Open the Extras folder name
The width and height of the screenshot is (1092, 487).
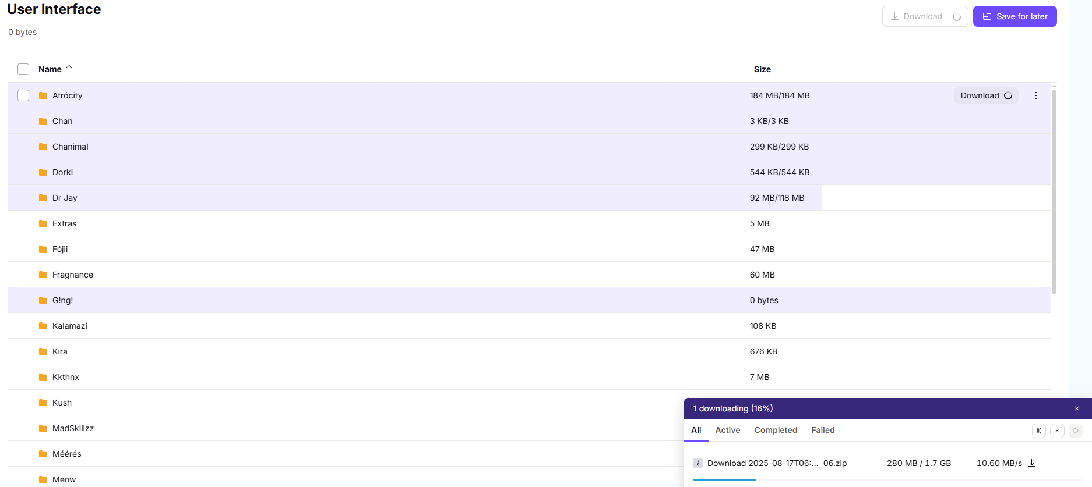click(x=64, y=223)
